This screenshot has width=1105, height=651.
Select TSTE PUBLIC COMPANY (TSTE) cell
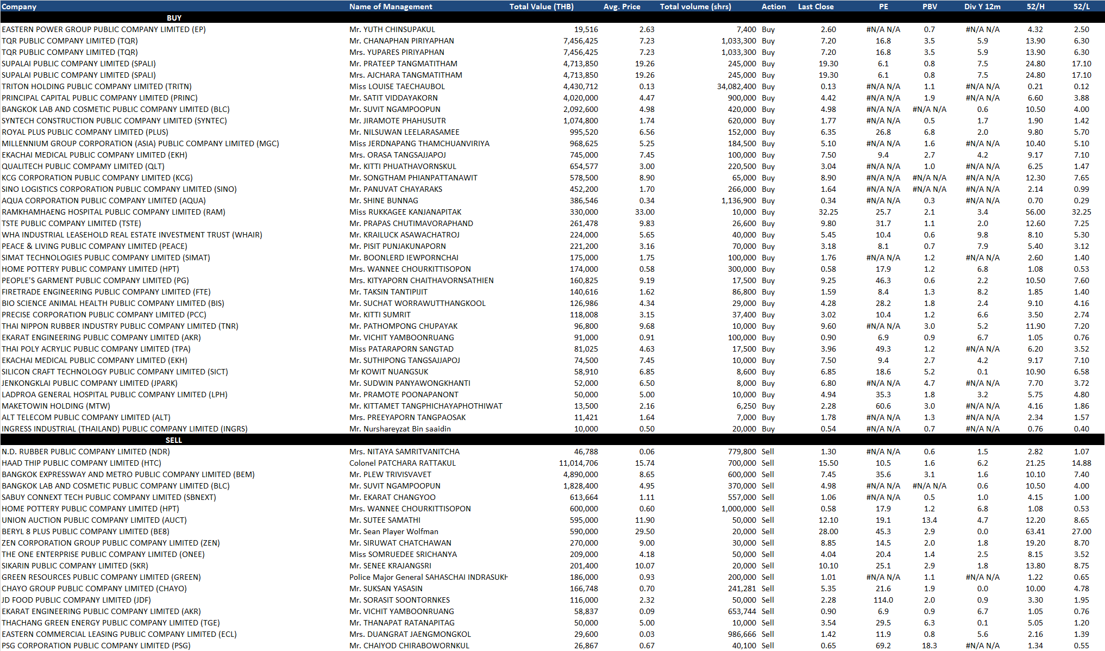click(x=71, y=223)
